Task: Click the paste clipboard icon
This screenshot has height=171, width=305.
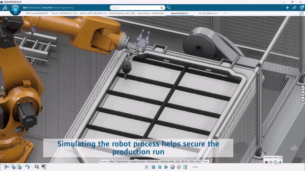Action: (19, 167)
